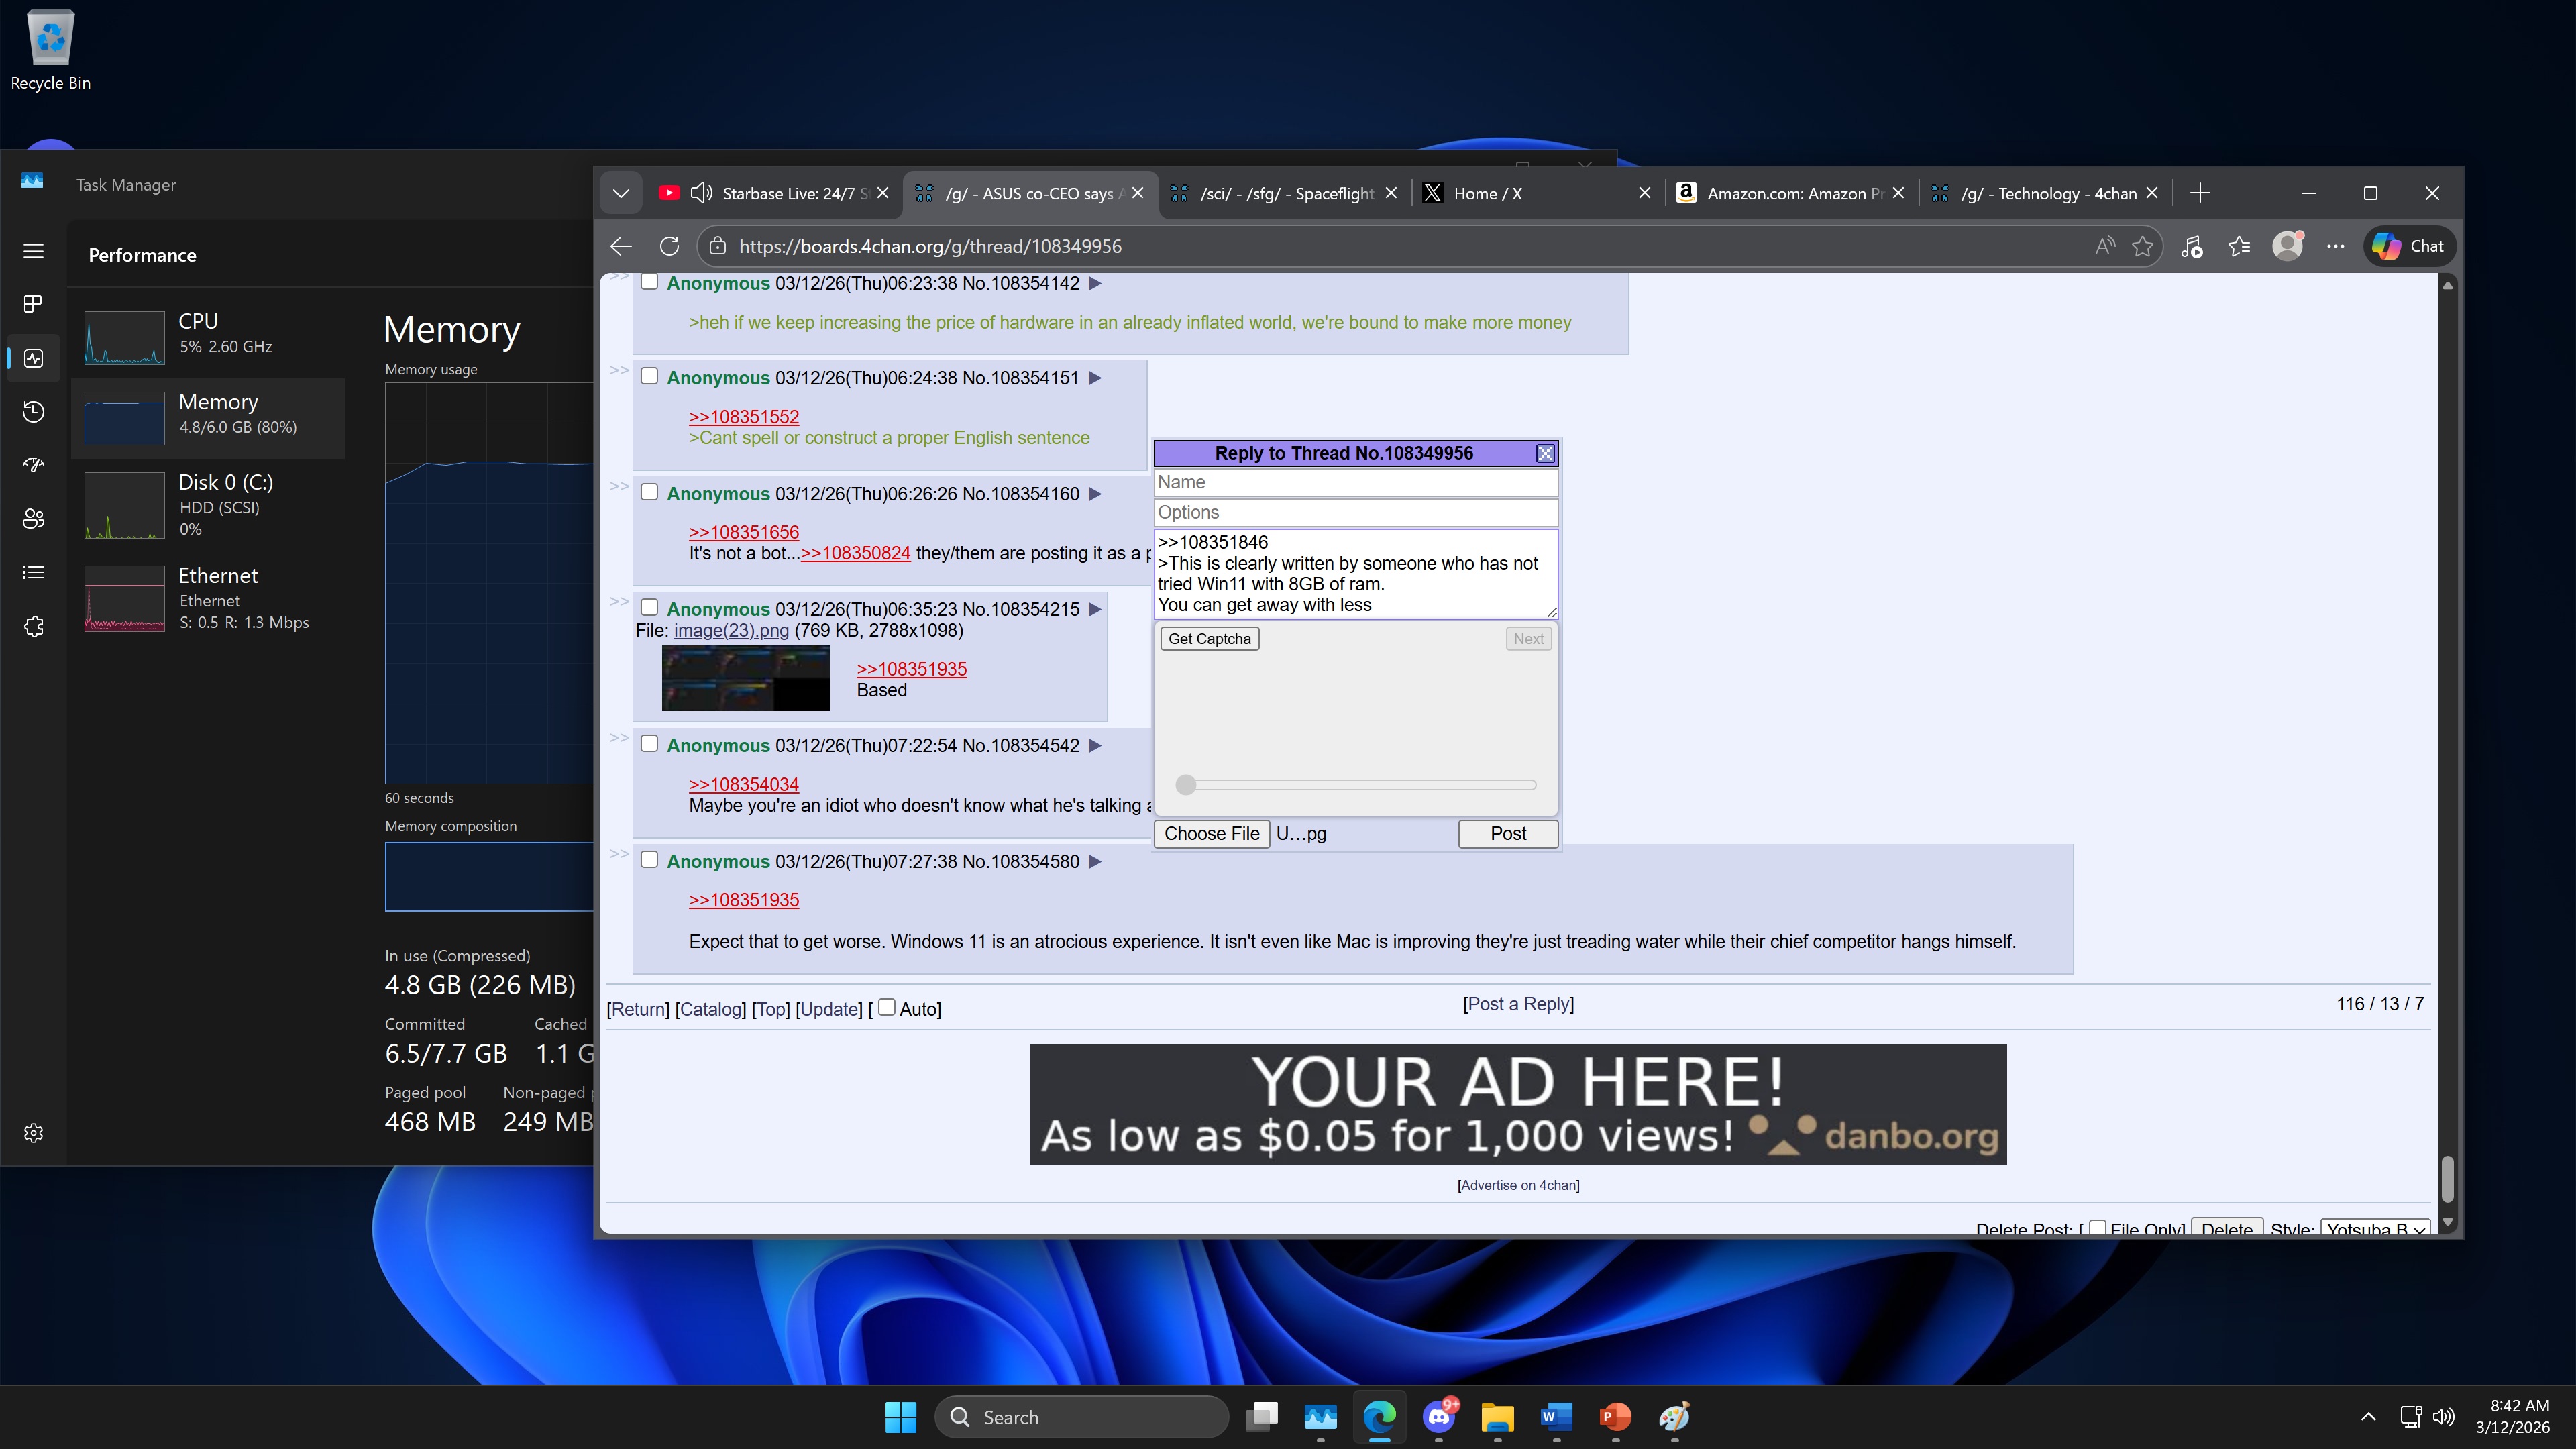Viewport: 2576px width, 1449px height.
Task: Click the captcha slider handle
Action: click(1185, 785)
